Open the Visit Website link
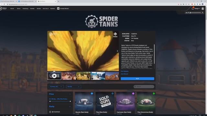Image resolution: width=207 pixels, height=116 pixels. click(x=125, y=71)
